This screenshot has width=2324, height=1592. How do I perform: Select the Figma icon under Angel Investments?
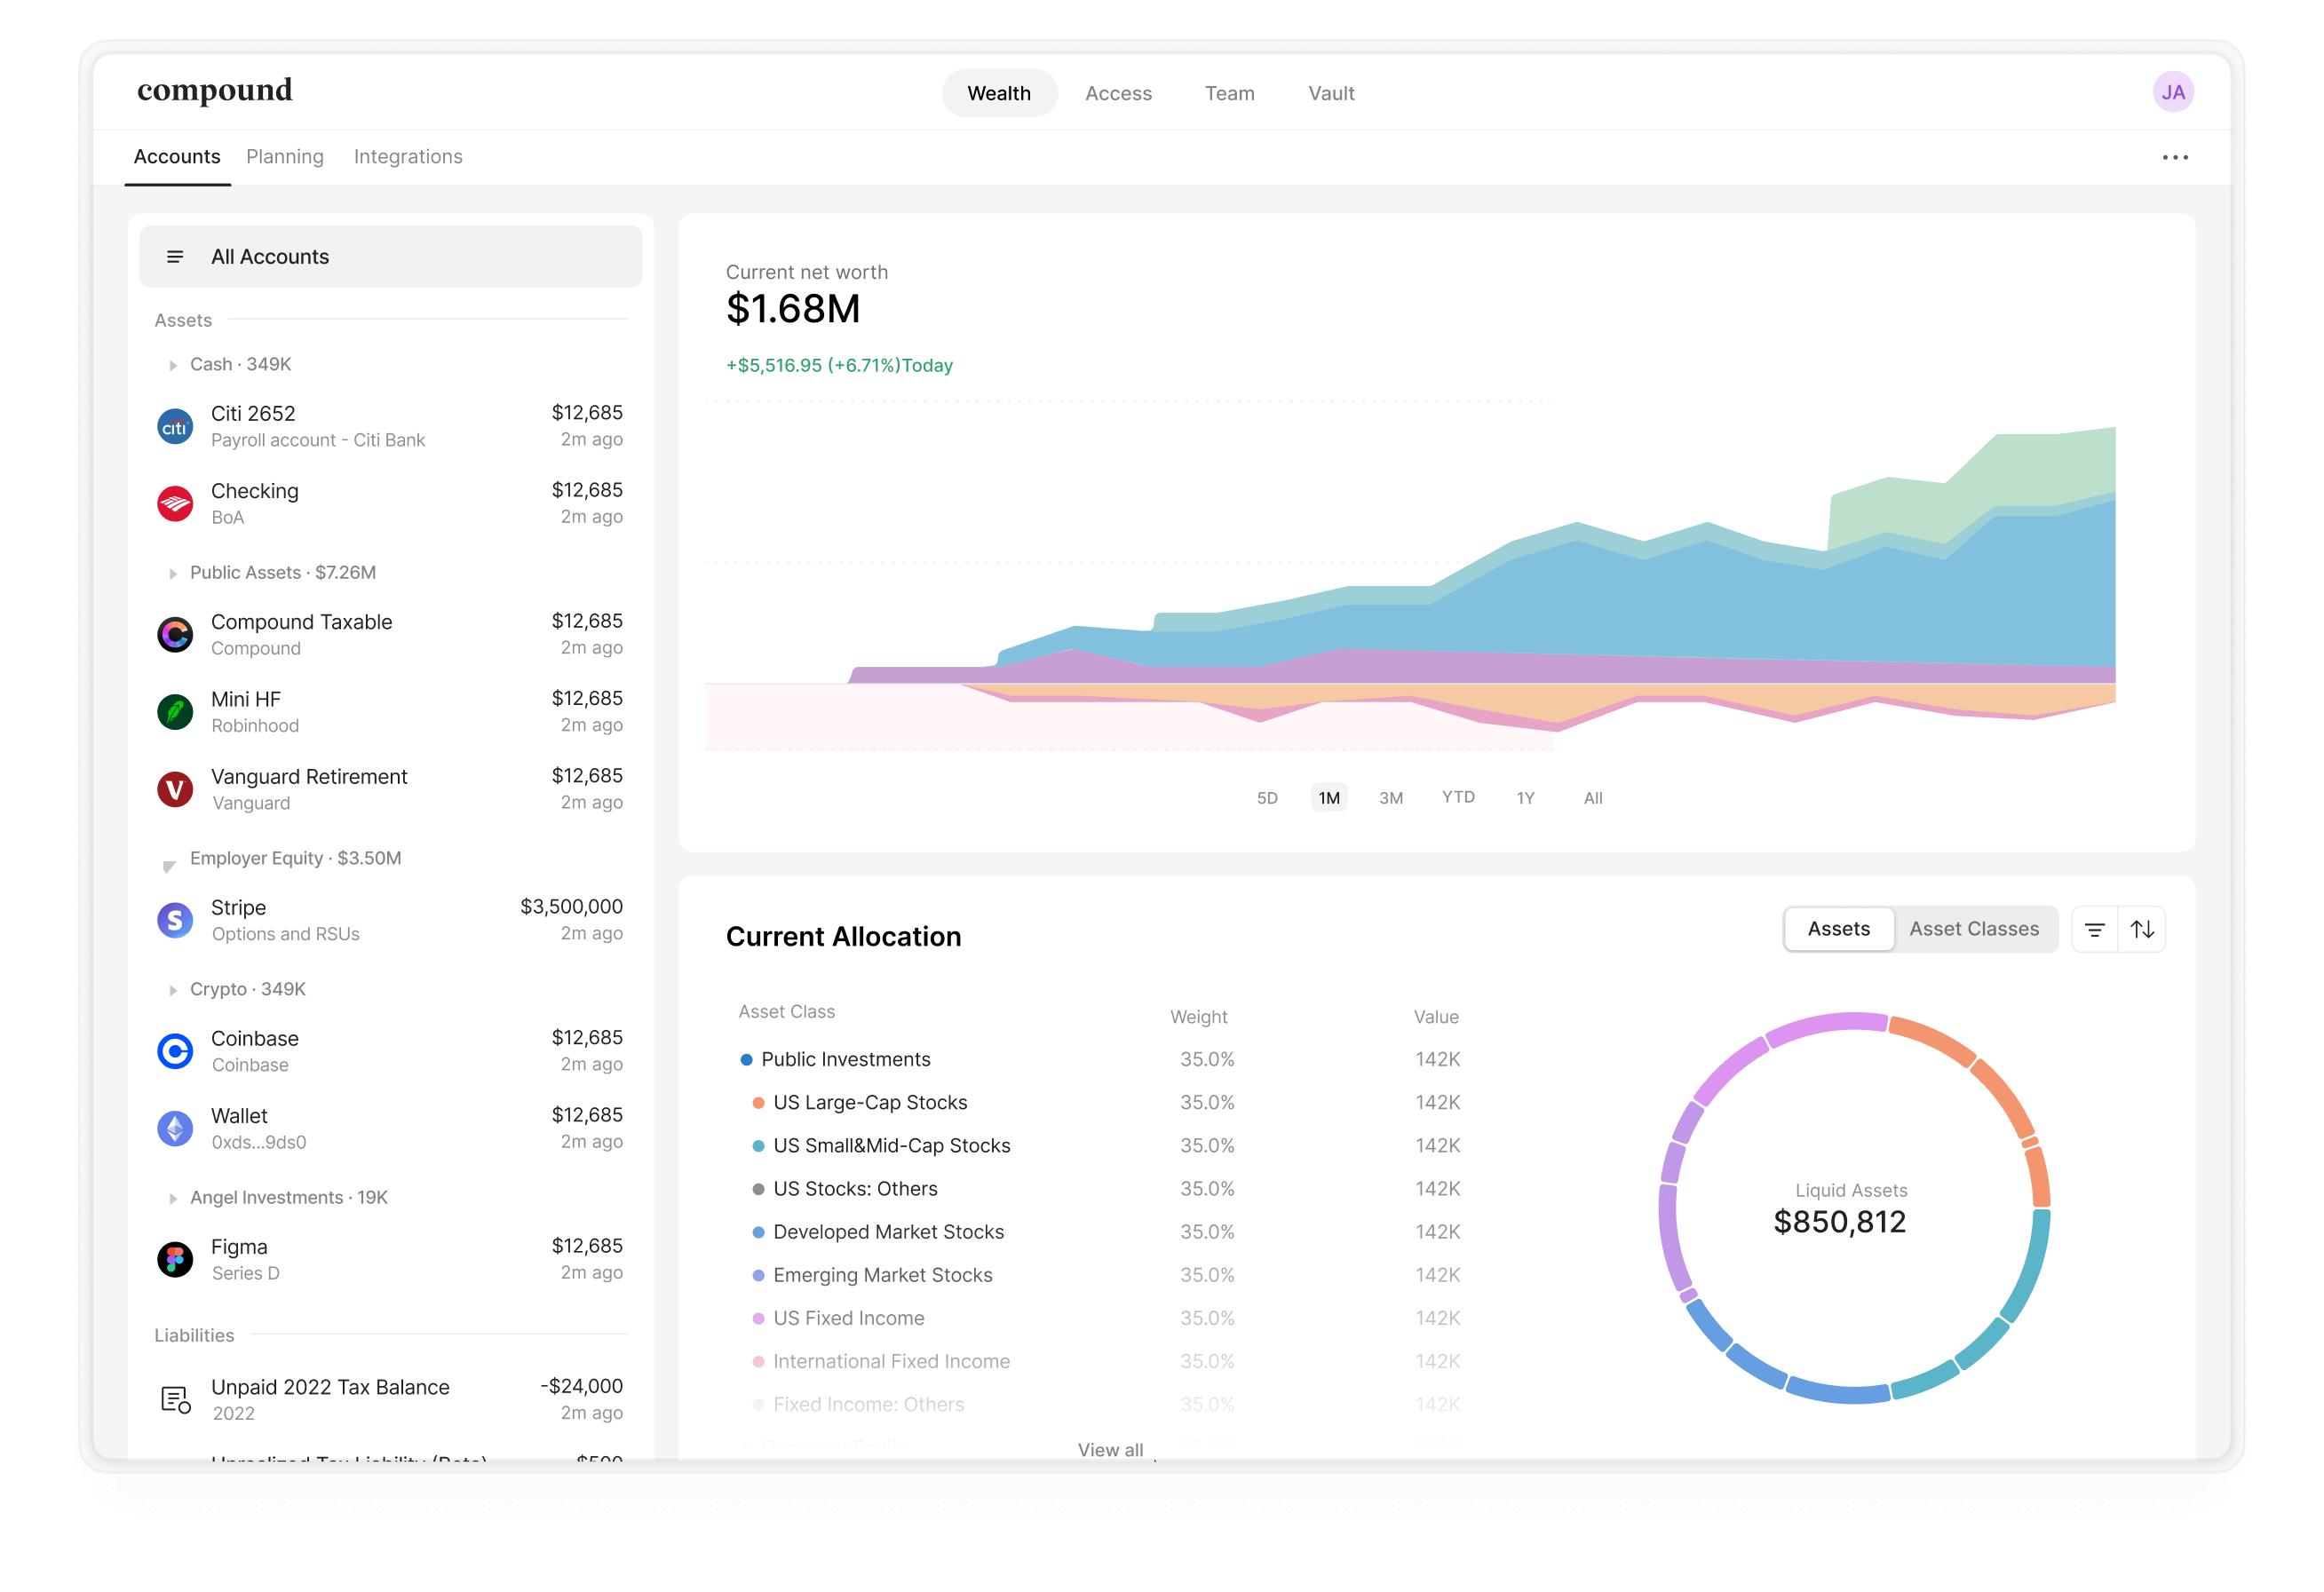(x=175, y=1258)
